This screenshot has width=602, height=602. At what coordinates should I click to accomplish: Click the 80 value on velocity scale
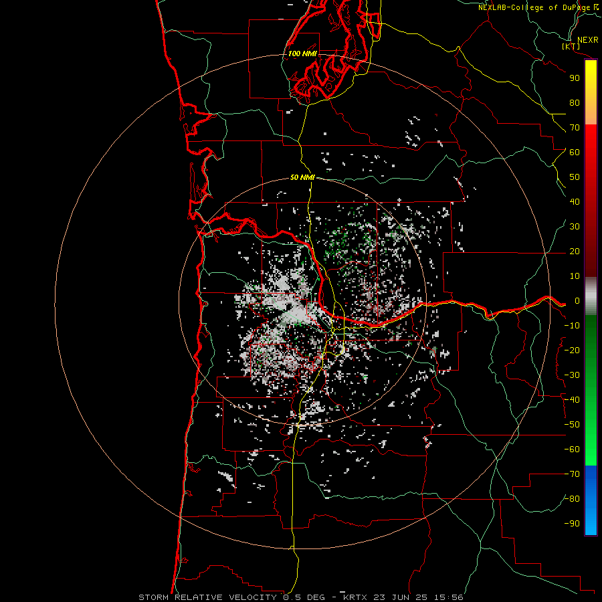tap(575, 103)
